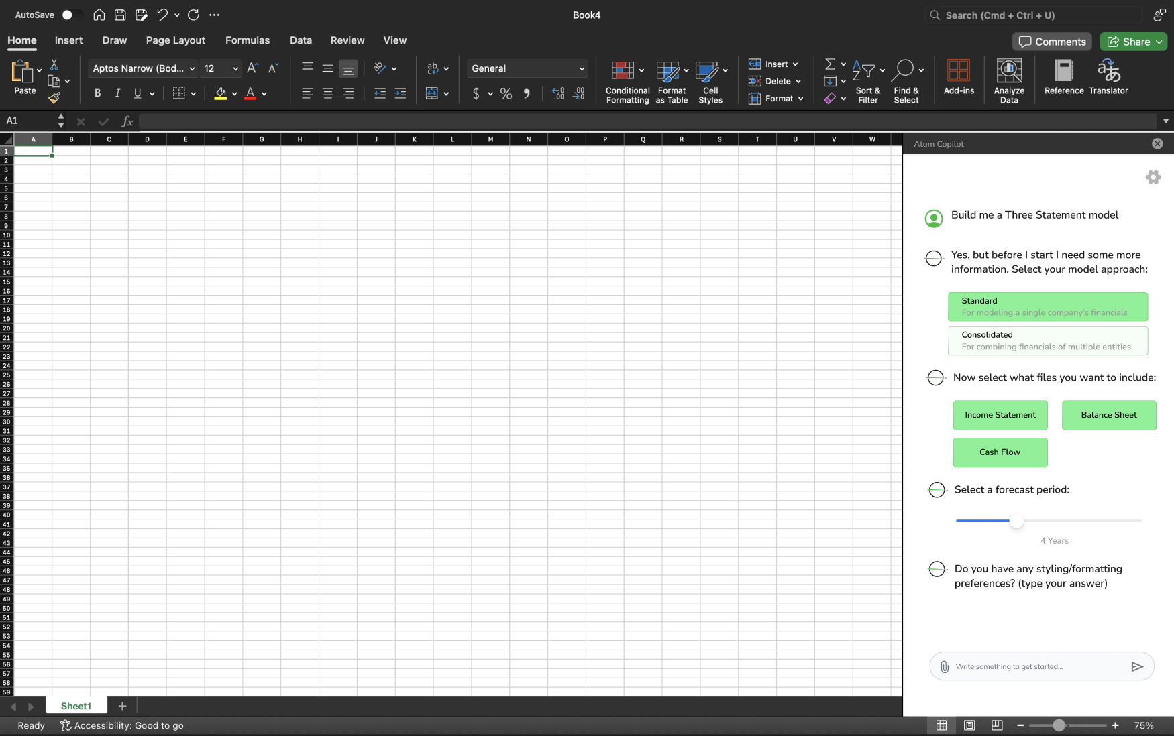Switch to the Insert tab
Image resolution: width=1174 pixels, height=736 pixels.
click(x=68, y=40)
